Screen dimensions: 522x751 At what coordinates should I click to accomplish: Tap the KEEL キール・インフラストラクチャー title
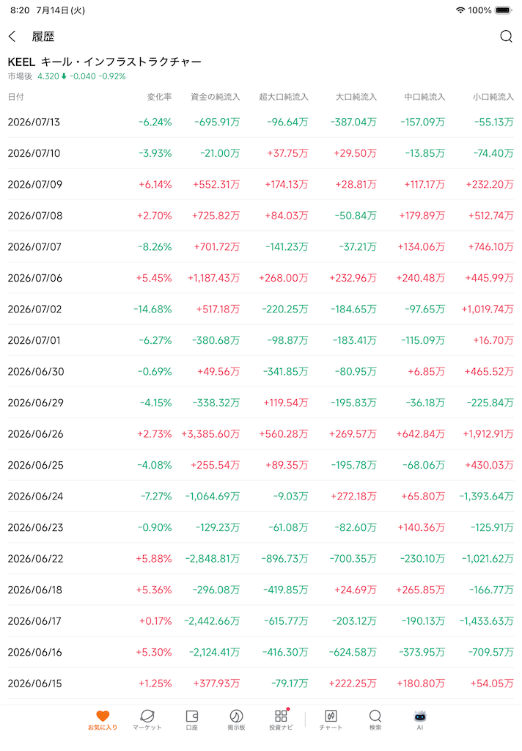[x=104, y=62]
